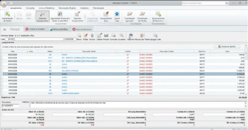Image resolution: width=248 pixels, height=130 pixels.
Task: Sort by the Débito column header
Action: (x=50, y=51)
